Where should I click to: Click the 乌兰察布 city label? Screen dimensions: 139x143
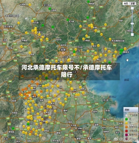point(8,27)
